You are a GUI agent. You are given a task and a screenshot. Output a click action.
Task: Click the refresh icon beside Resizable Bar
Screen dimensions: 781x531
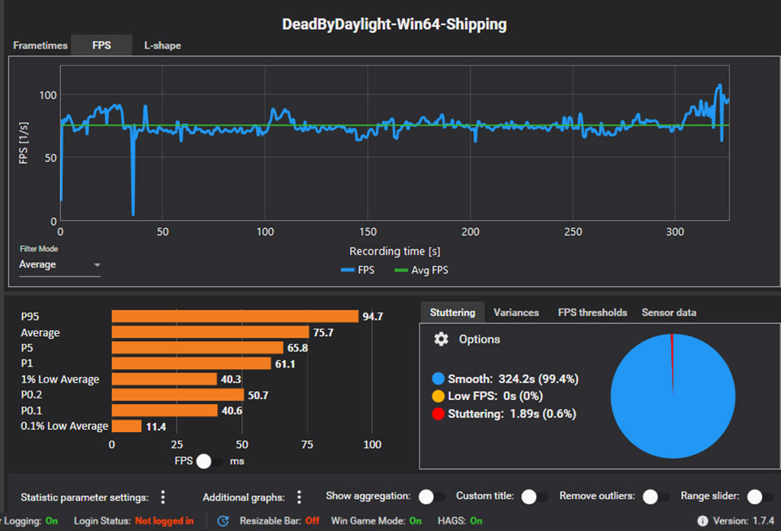click(x=223, y=521)
